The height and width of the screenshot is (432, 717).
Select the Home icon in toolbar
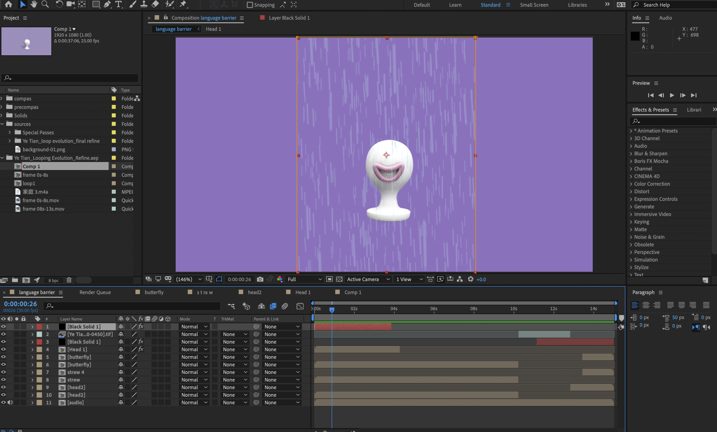pos(8,4)
